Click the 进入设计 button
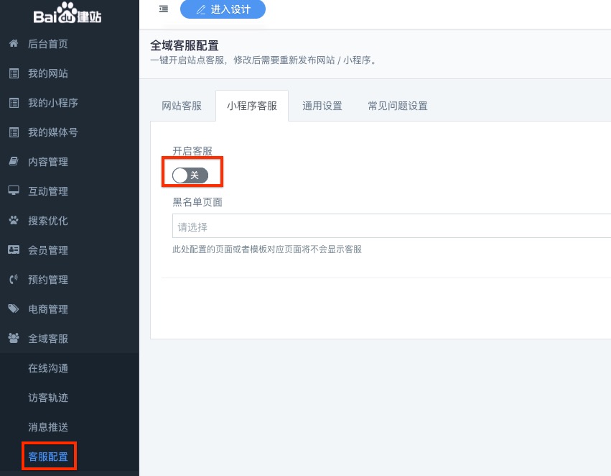The height and width of the screenshot is (476, 611). [222, 9]
